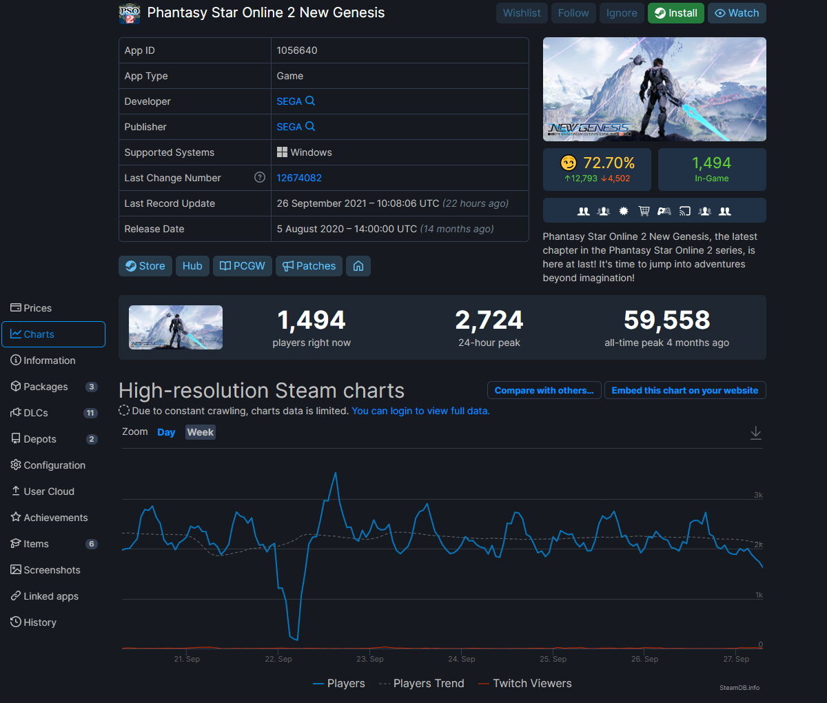The height and width of the screenshot is (703, 827).
Task: Click the Information circle icon in sidebar
Action: [16, 360]
